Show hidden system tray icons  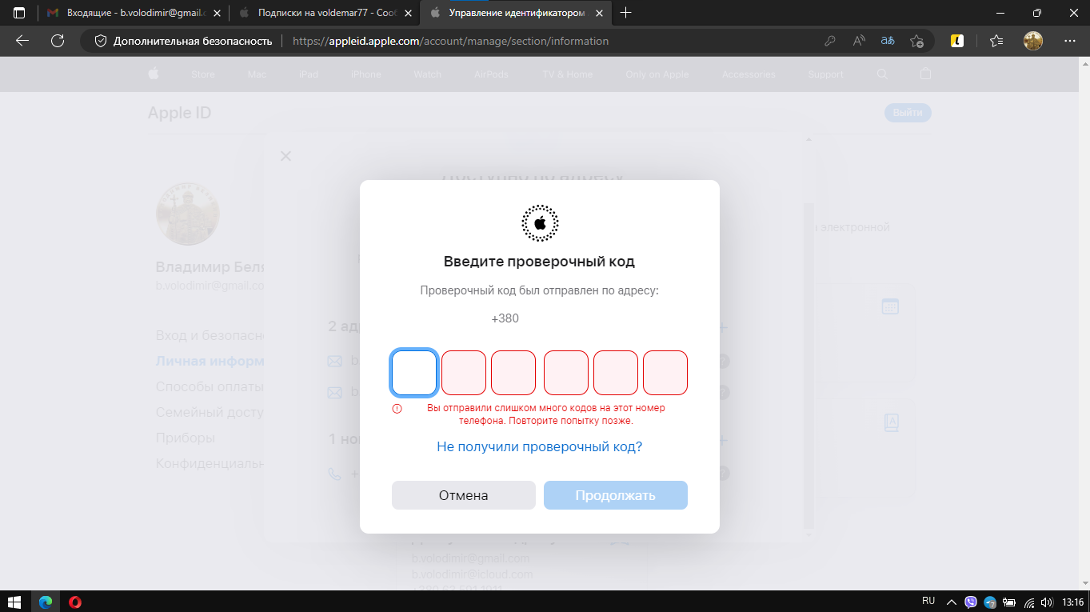click(x=952, y=602)
